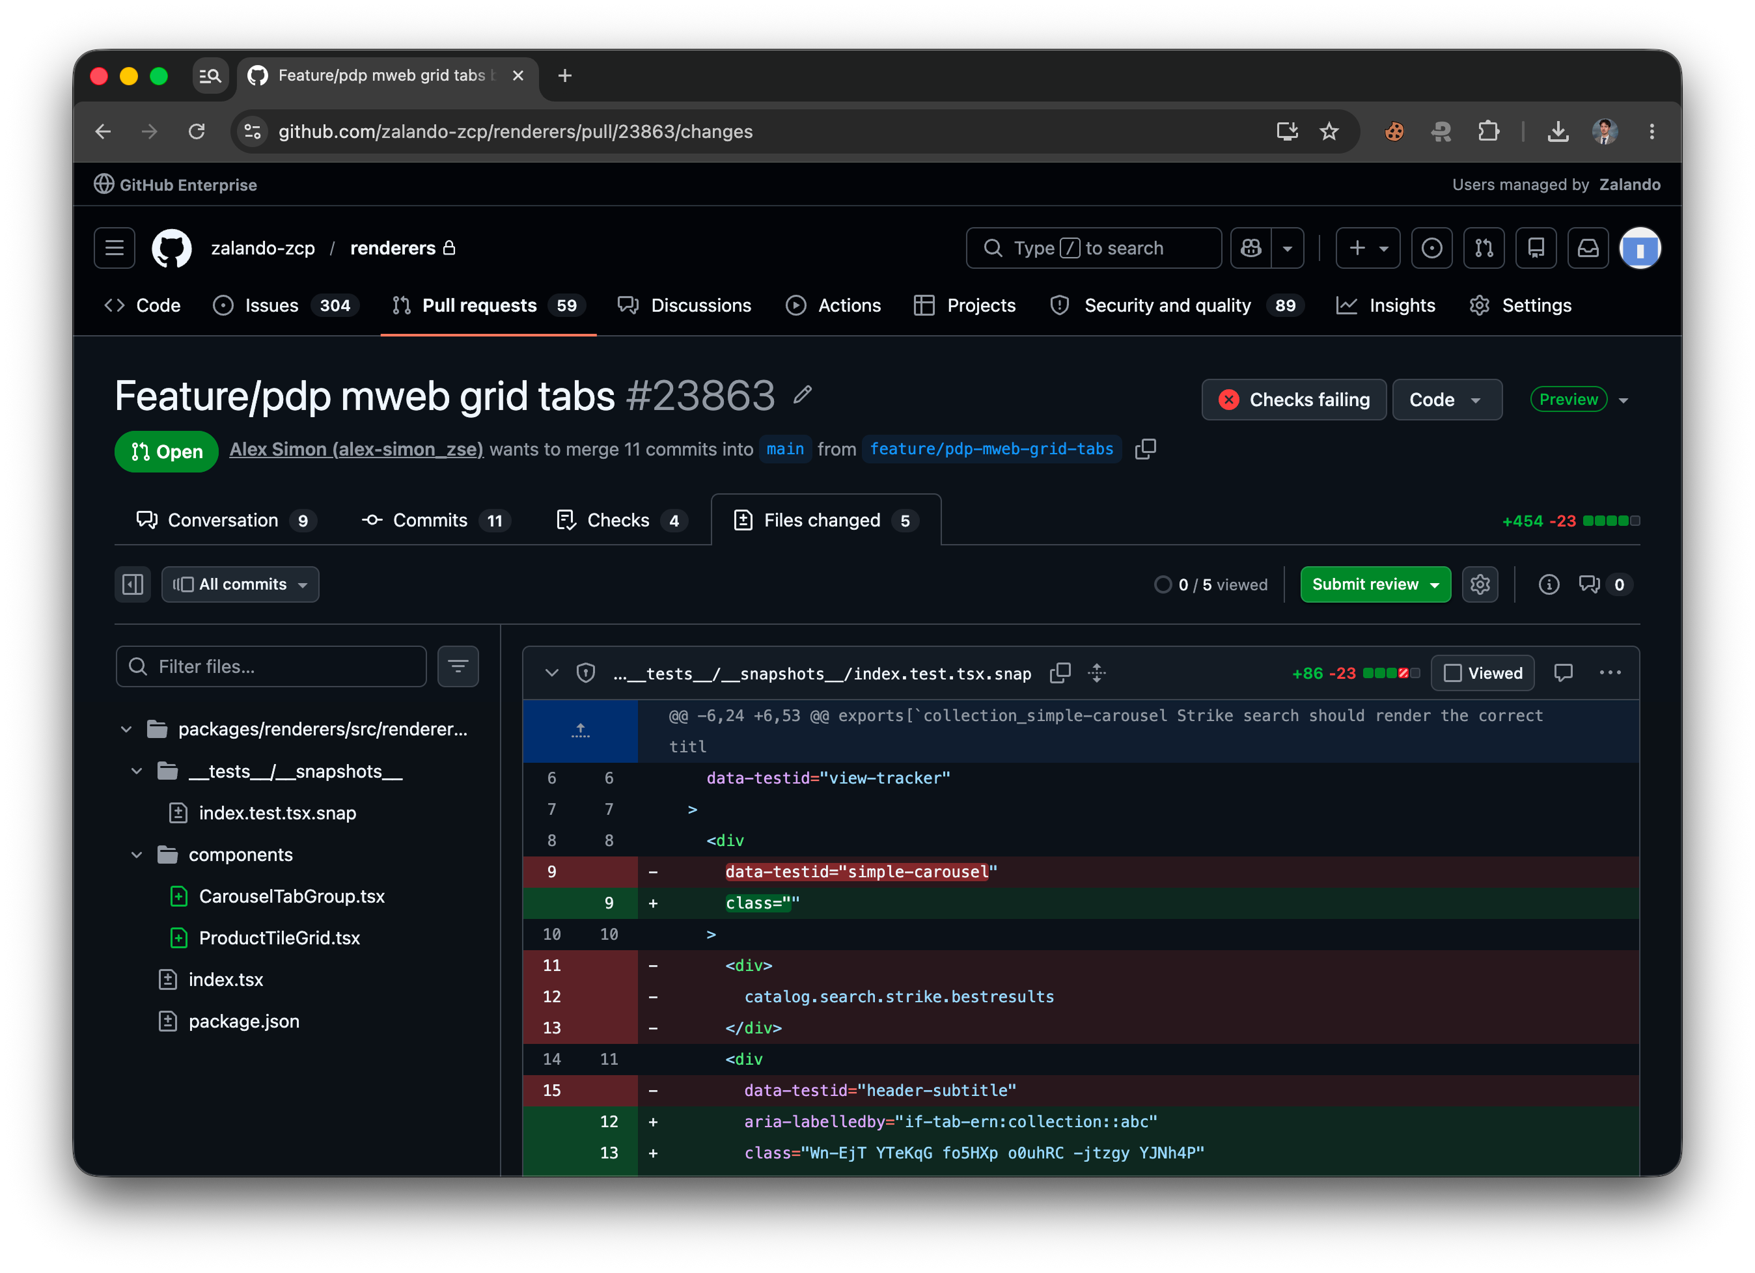Viewport: 1755px width, 1273px height.
Task: Expand hidden lines above in the diff
Action: [x=581, y=732]
